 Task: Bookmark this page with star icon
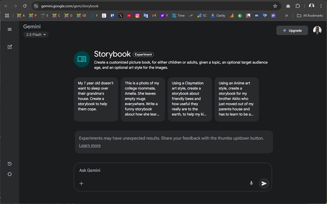click(x=275, y=6)
